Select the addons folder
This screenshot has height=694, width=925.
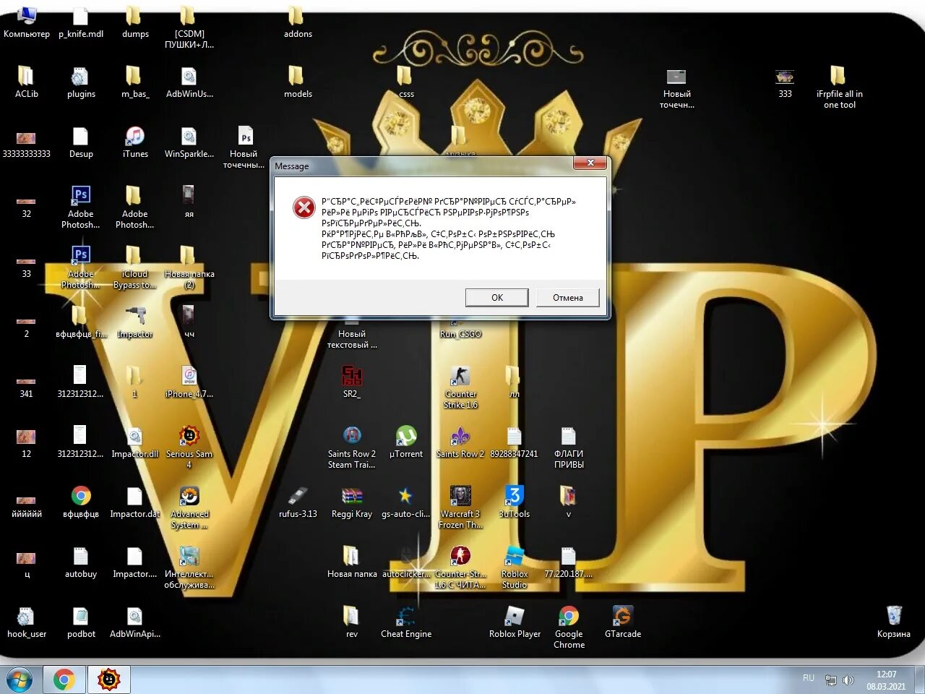pyautogui.click(x=298, y=22)
